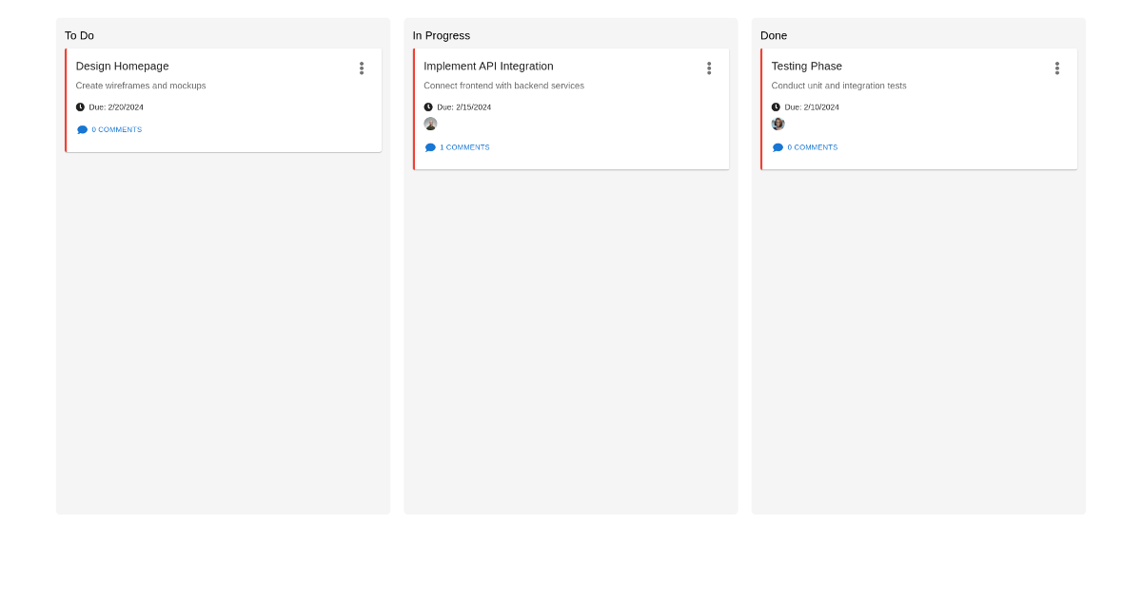Open 0 COMMENTS on Design Homepage card

(x=117, y=129)
